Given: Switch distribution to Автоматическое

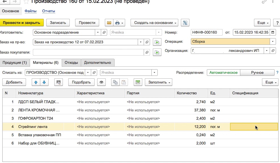Looking at the screenshot, I should 223,72.
